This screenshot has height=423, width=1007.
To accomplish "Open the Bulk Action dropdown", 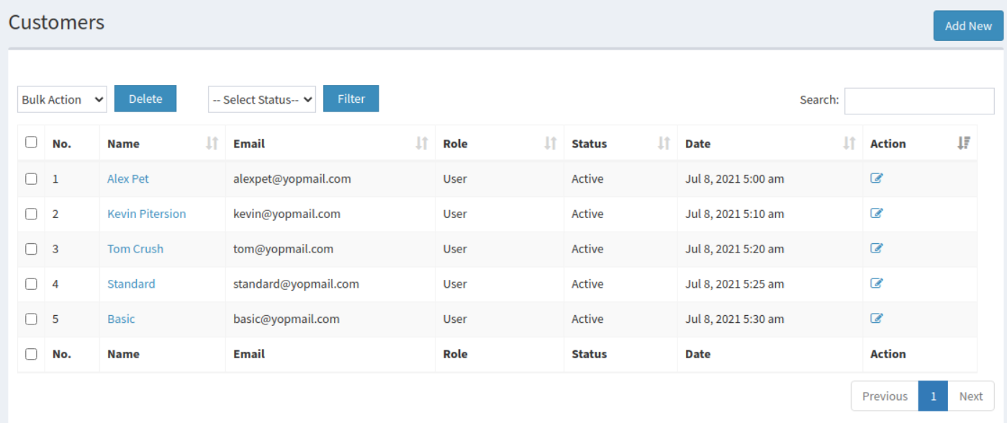I will tap(62, 100).
